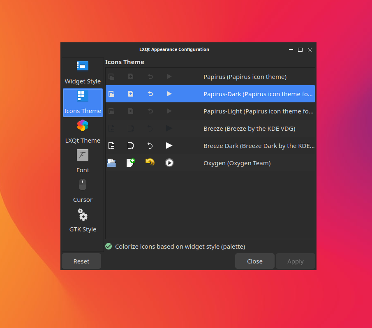Viewport: 372px width, 328px height.
Task: Maximize the LXQt Appearance Configuration window
Action: pyautogui.click(x=300, y=50)
